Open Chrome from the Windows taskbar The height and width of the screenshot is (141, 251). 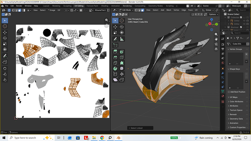(x=102, y=138)
